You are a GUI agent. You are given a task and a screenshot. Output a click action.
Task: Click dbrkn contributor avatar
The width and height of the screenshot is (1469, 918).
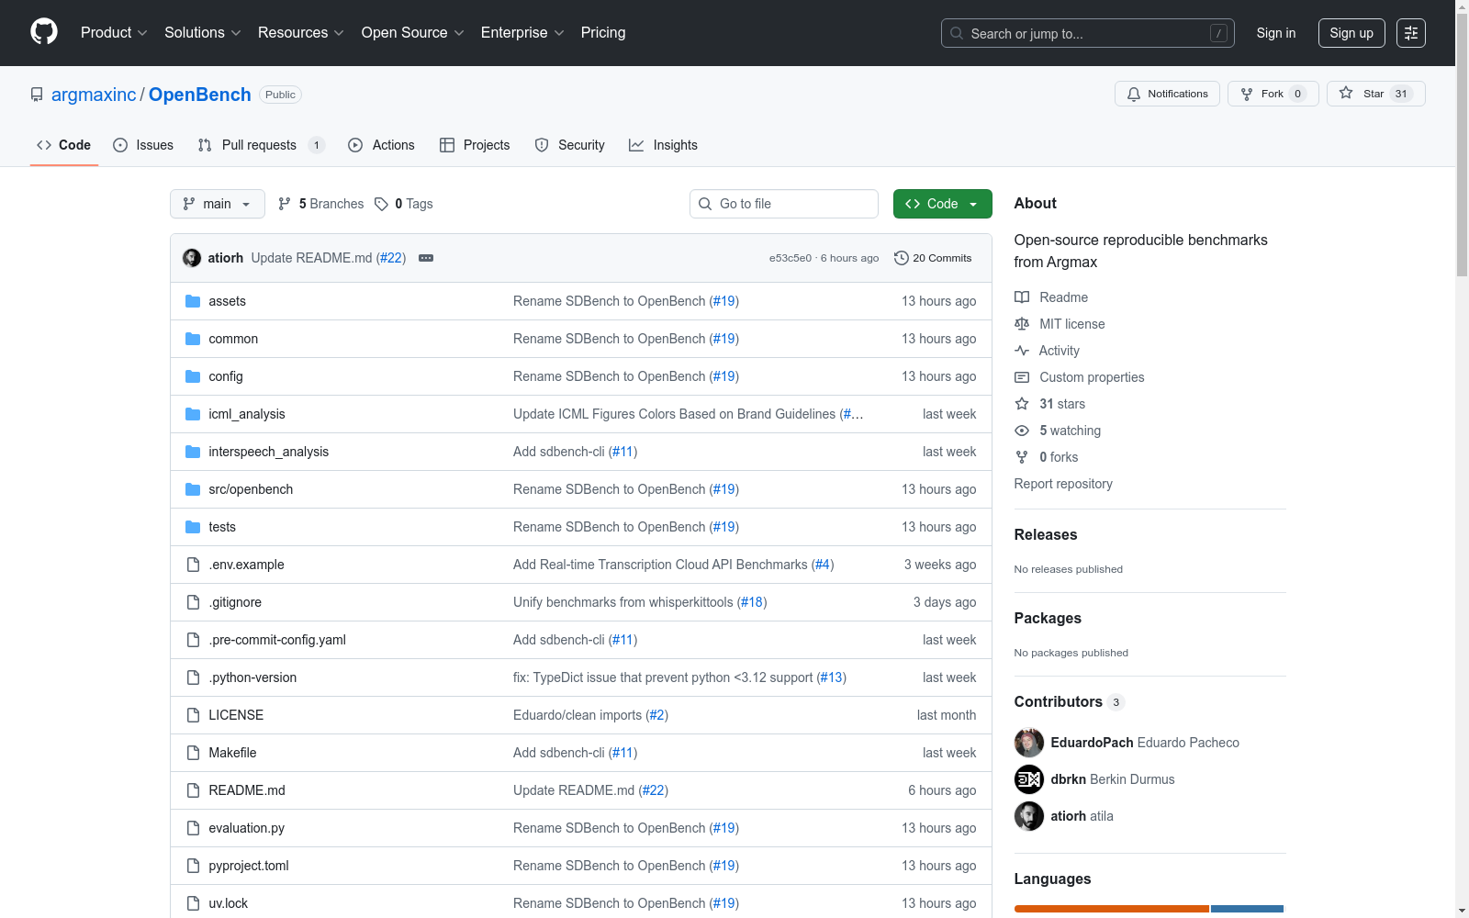[1029, 779]
